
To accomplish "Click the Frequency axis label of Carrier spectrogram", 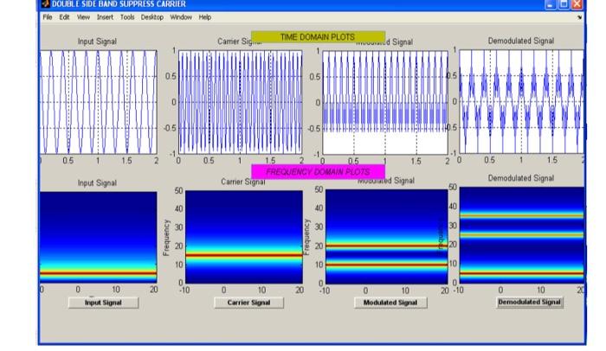I will click(x=166, y=238).
